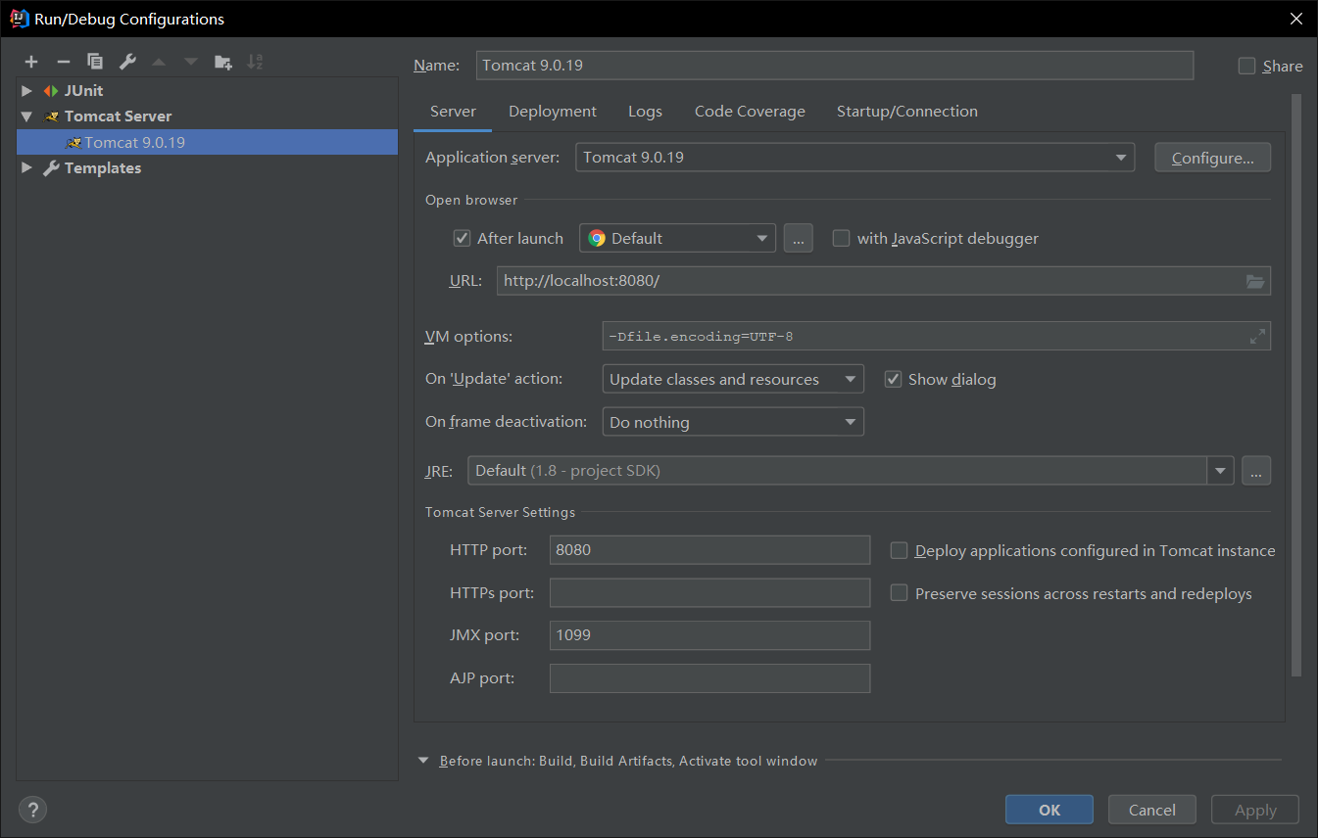The height and width of the screenshot is (838, 1318).
Task: Switch to the Deployment tab
Action: tap(553, 112)
